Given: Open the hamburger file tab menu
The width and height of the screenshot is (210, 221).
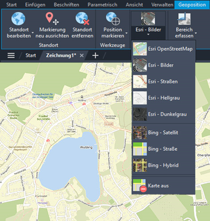Looking at the screenshot, I should [x=11, y=55].
